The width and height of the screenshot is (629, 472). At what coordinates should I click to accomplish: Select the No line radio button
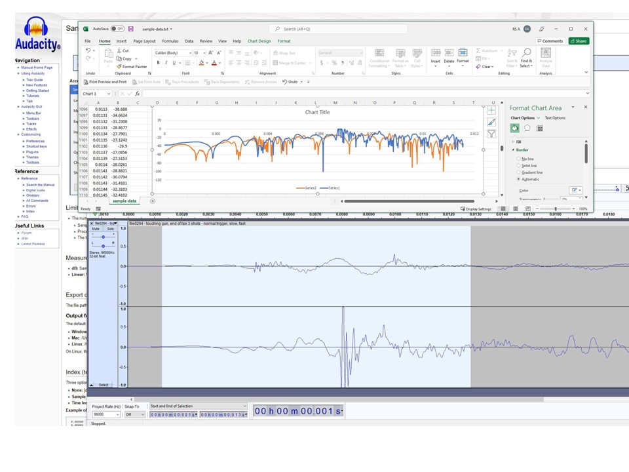518,159
